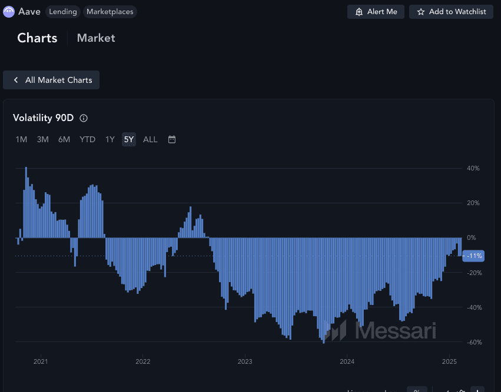
Task: Select the 6M time range
Action: (x=64, y=139)
